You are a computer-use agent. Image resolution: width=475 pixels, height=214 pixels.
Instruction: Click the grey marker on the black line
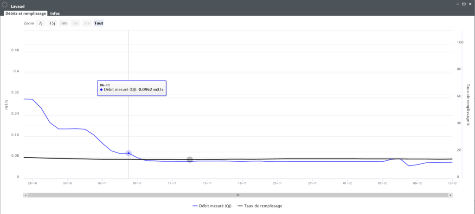click(190, 159)
